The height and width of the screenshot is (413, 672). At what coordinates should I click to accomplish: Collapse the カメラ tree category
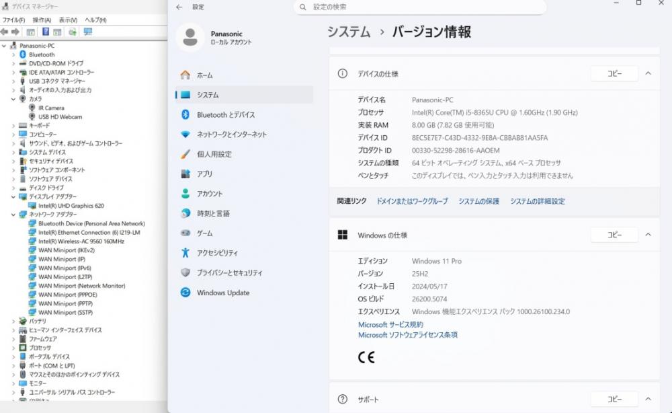(13, 99)
